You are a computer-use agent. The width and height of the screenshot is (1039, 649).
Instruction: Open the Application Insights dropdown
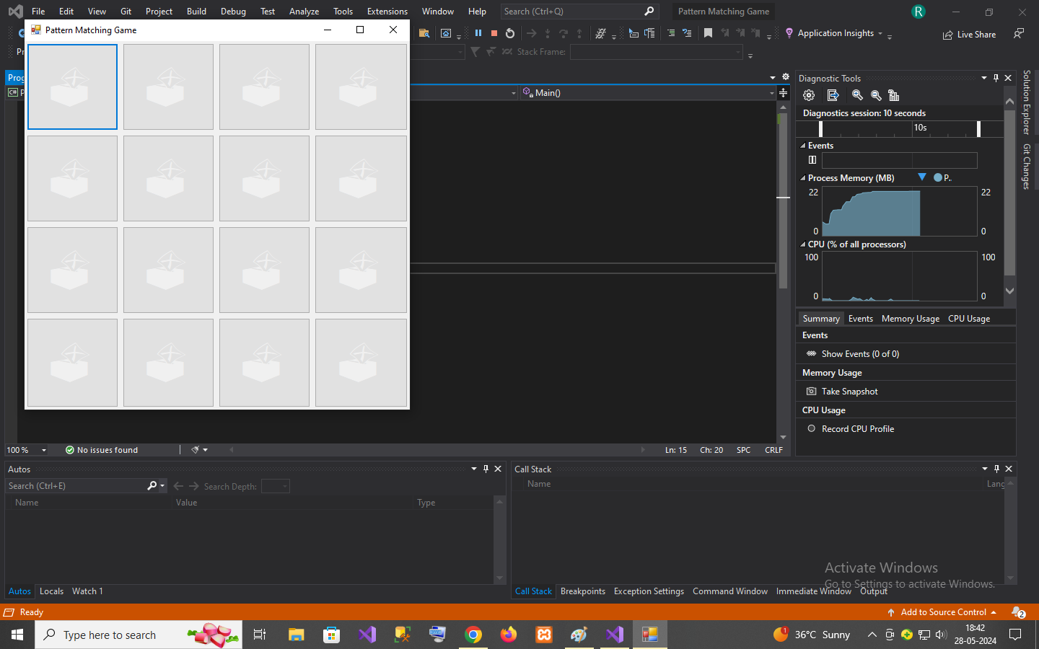click(x=880, y=34)
